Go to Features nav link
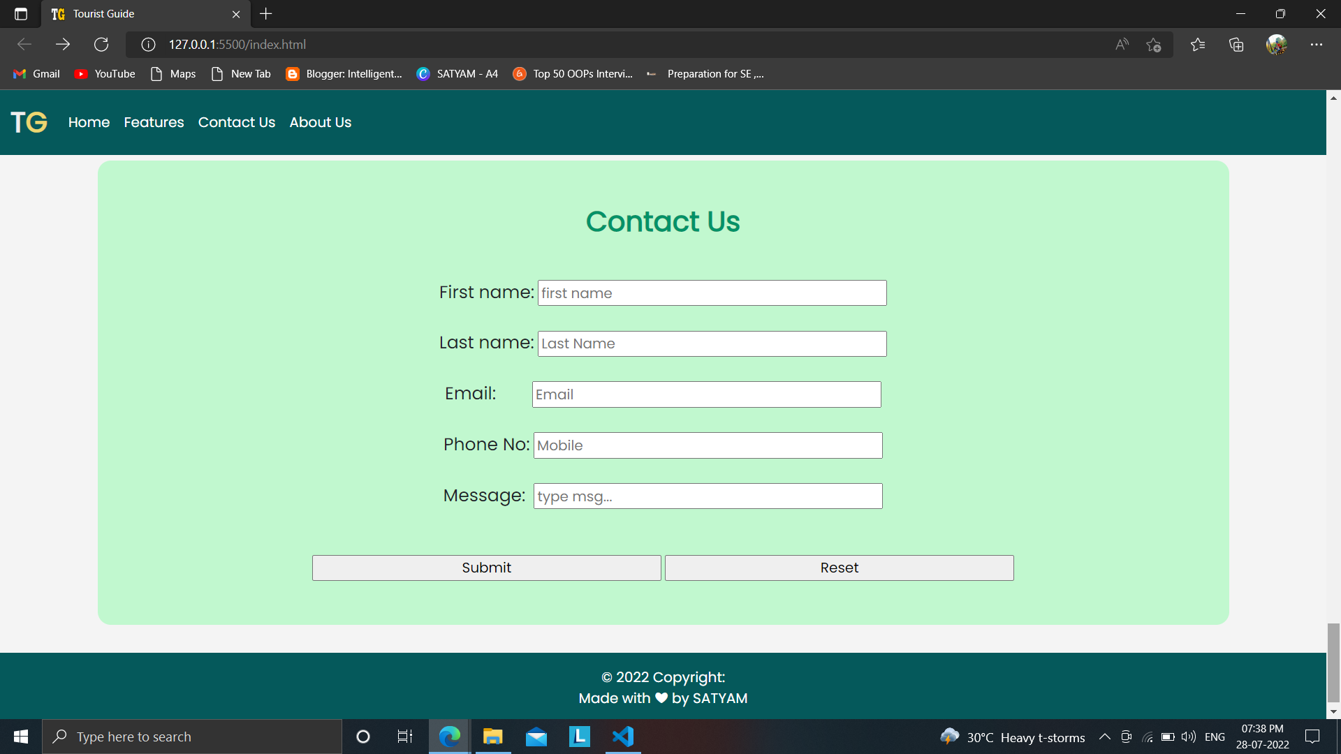The height and width of the screenshot is (754, 1341). 154,122
